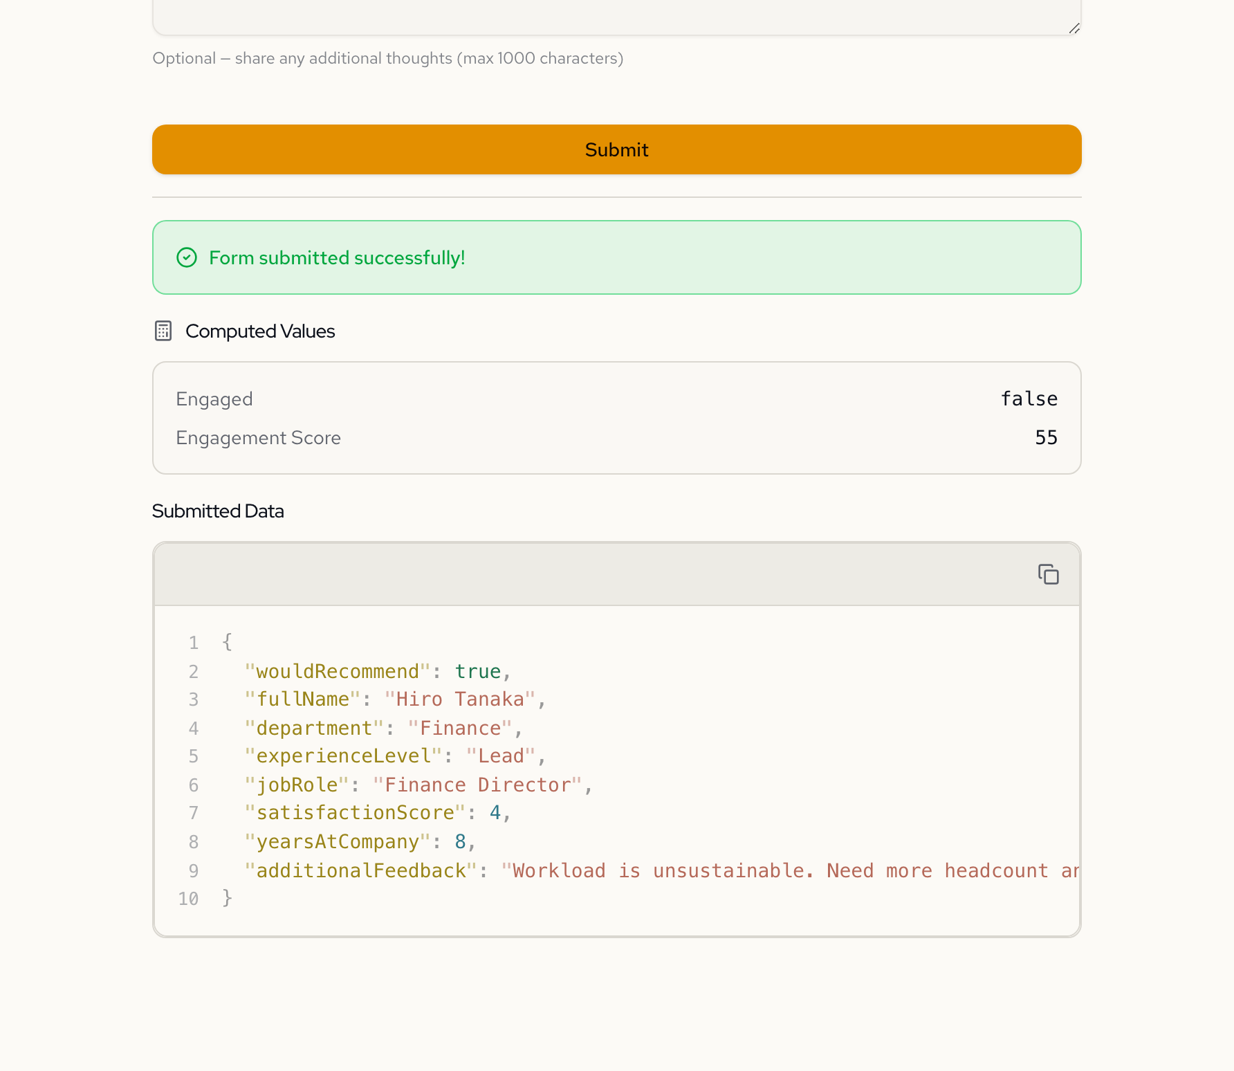This screenshot has width=1234, height=1071.
Task: Click the satisfactionScore value 4
Action: pos(495,812)
